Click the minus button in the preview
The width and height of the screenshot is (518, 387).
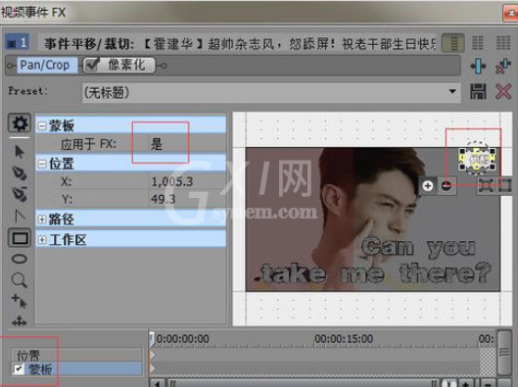447,186
